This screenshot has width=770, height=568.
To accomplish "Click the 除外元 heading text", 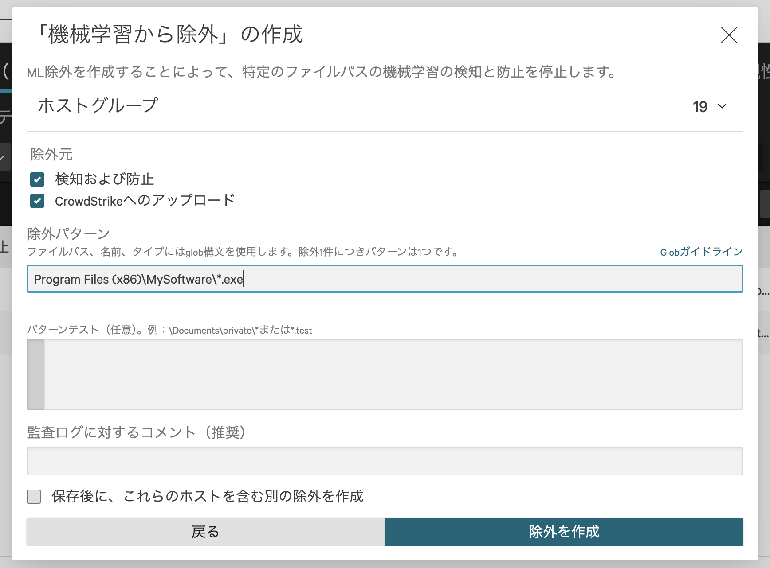I will click(51, 154).
